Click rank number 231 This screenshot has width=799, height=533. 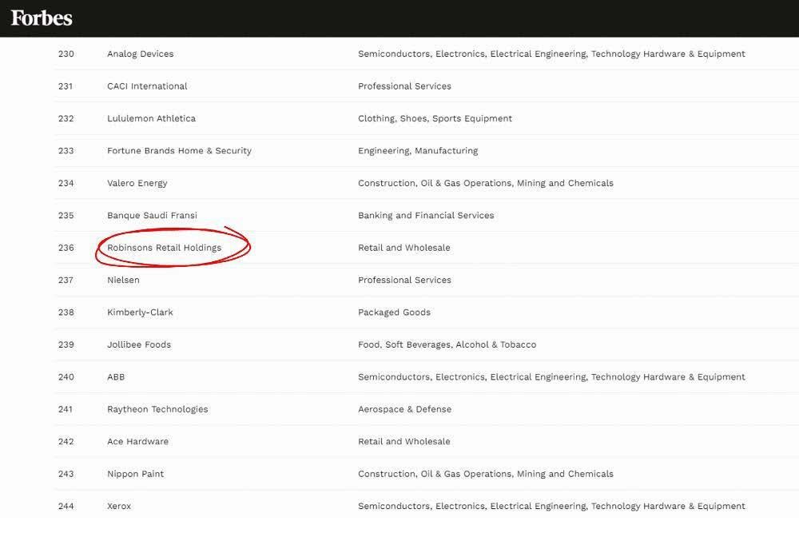coord(66,86)
